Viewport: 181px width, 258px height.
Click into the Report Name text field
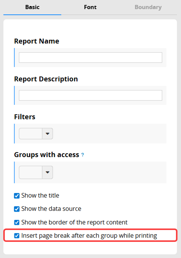pyautogui.click(x=91, y=58)
